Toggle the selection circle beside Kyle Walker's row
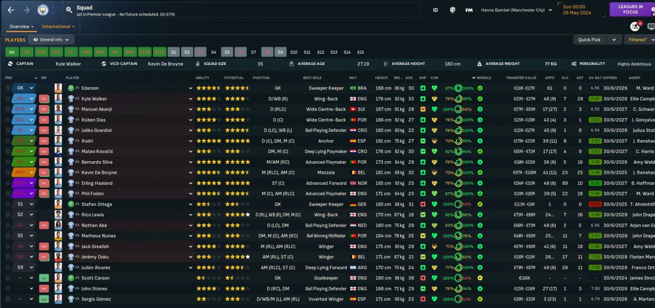The image size is (655, 308). (8, 99)
